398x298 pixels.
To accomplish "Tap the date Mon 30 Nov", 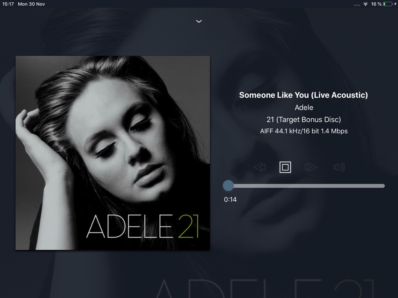I will pyautogui.click(x=31, y=4).
